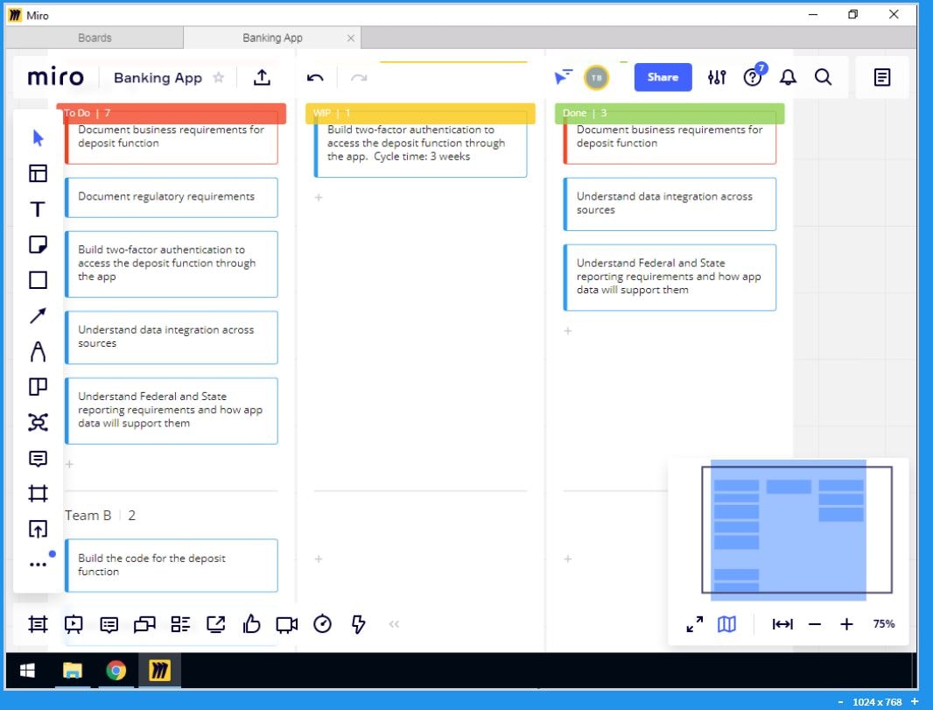Toggle collaborators' cursors icon
Screen dimensions: 933x710
point(562,77)
